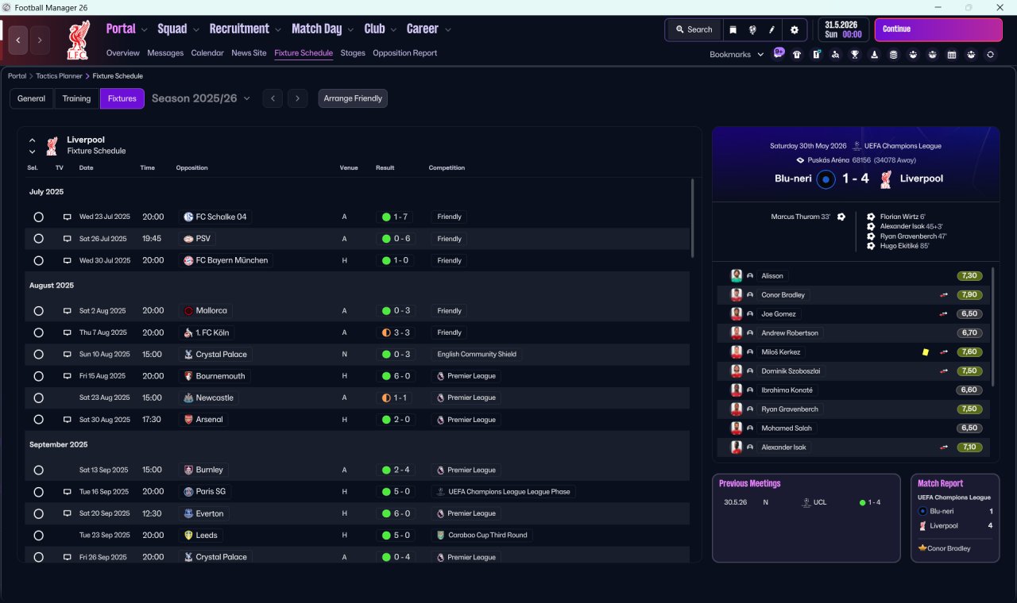Go to the previous season with the left arrow
Viewport: 1017px width, 603px height.
[x=273, y=98]
